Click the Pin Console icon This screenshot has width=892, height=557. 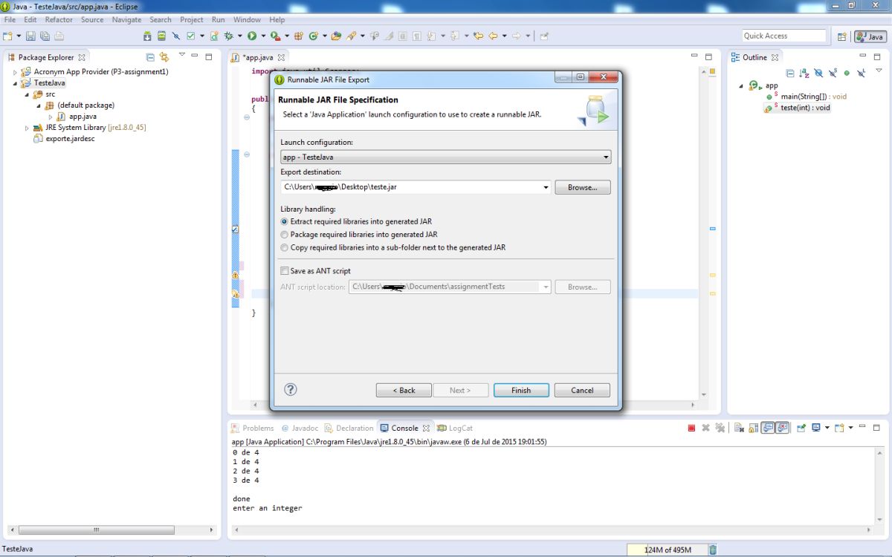[x=801, y=428]
